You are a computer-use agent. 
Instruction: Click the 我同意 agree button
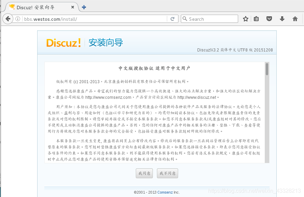click(x=144, y=173)
